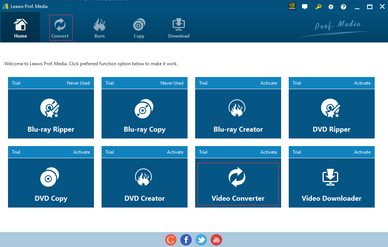The width and height of the screenshot is (388, 247).
Task: Open the Convert tab in toolbar
Action: (x=60, y=28)
